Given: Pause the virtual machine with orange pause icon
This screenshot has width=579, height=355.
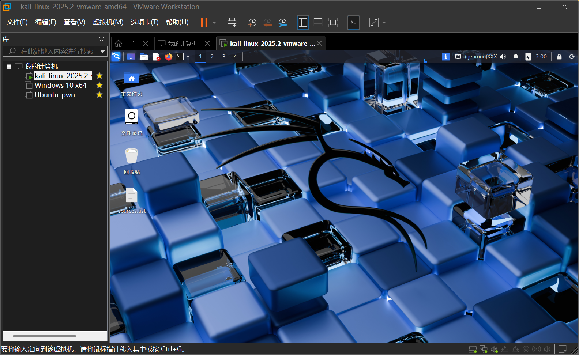Looking at the screenshot, I should 204,23.
